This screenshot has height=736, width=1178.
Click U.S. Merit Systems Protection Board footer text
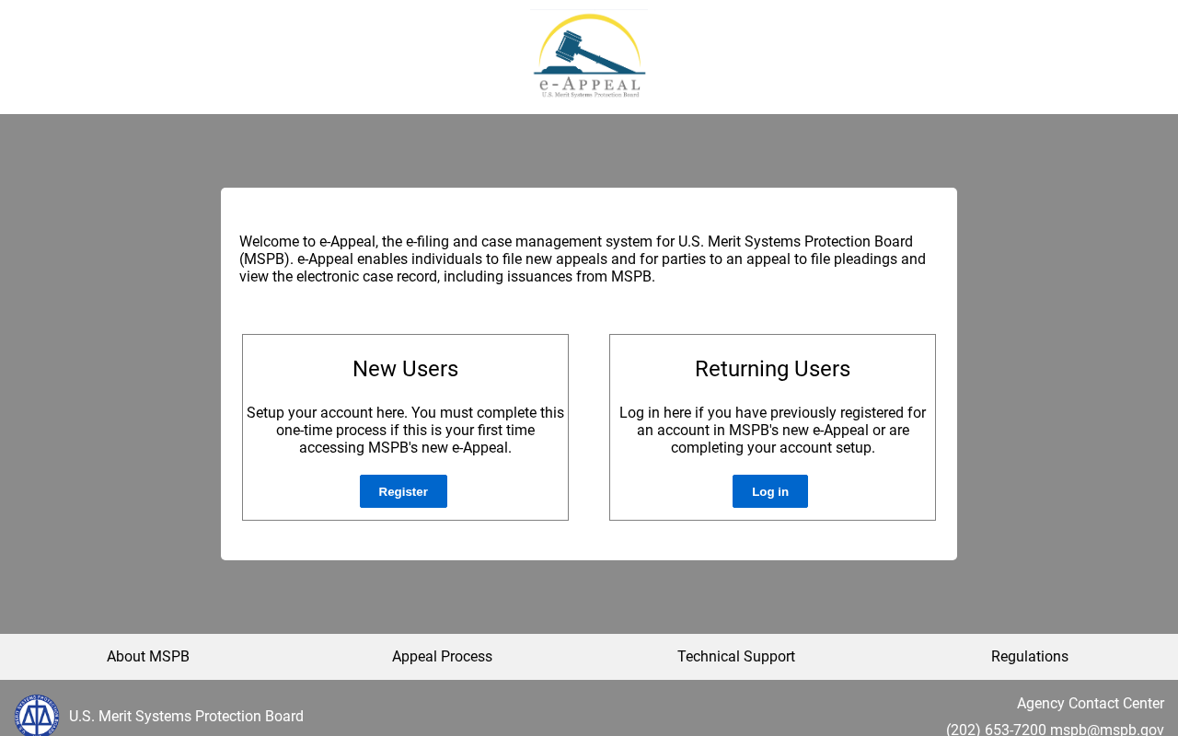186,717
